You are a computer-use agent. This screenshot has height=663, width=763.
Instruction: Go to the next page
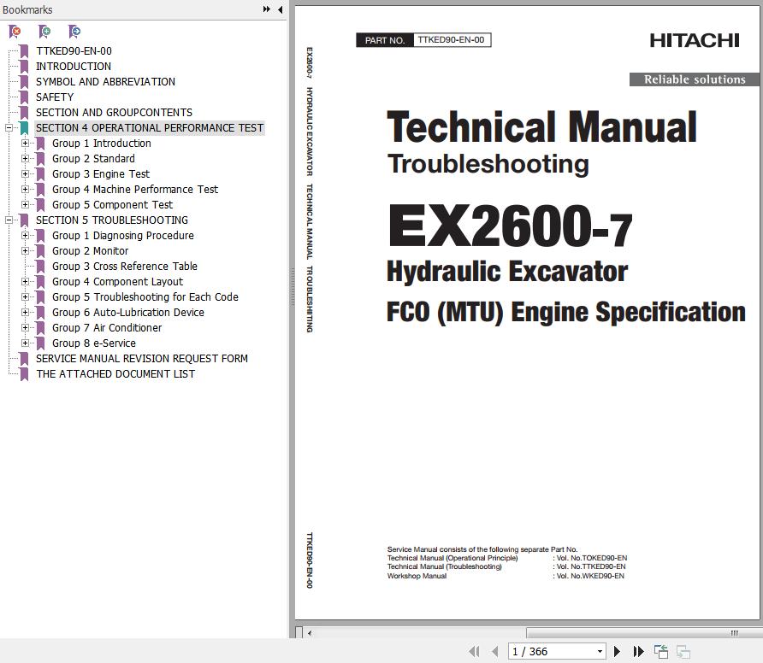pos(617,651)
